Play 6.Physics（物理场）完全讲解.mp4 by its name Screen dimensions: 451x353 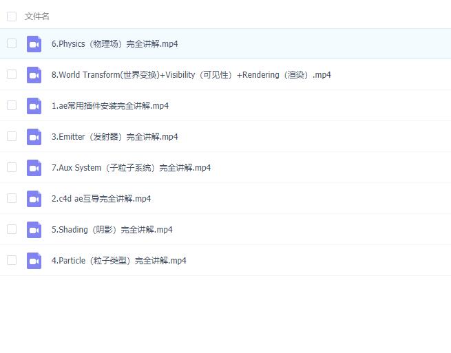coord(114,44)
